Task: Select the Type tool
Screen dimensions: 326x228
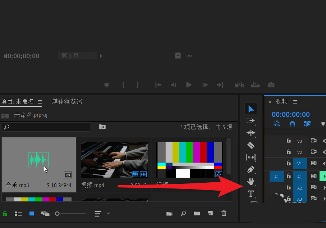Action: tap(251, 194)
